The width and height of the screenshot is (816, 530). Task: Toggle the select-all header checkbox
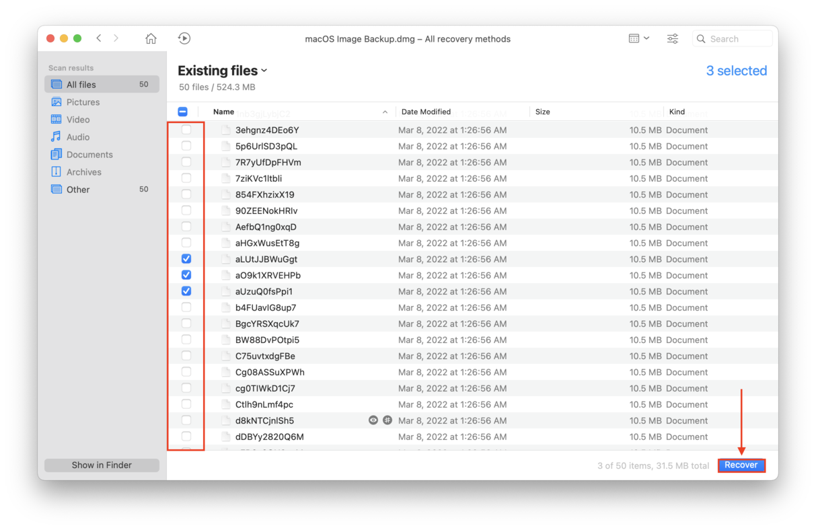[183, 112]
